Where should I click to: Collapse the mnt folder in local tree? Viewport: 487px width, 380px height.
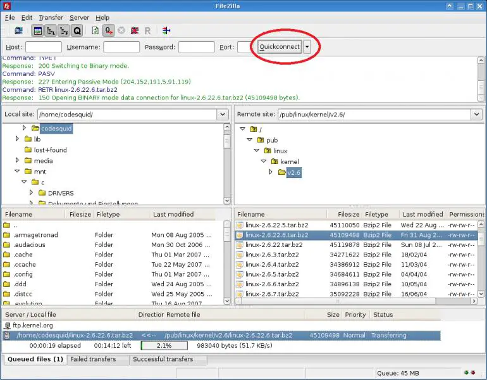point(17,171)
